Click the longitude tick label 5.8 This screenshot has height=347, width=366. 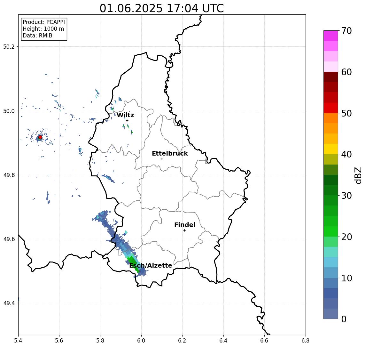tap(100, 341)
